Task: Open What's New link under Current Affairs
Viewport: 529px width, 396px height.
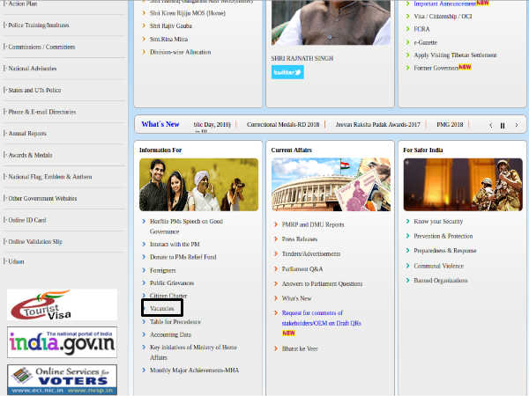Action: pos(296,298)
